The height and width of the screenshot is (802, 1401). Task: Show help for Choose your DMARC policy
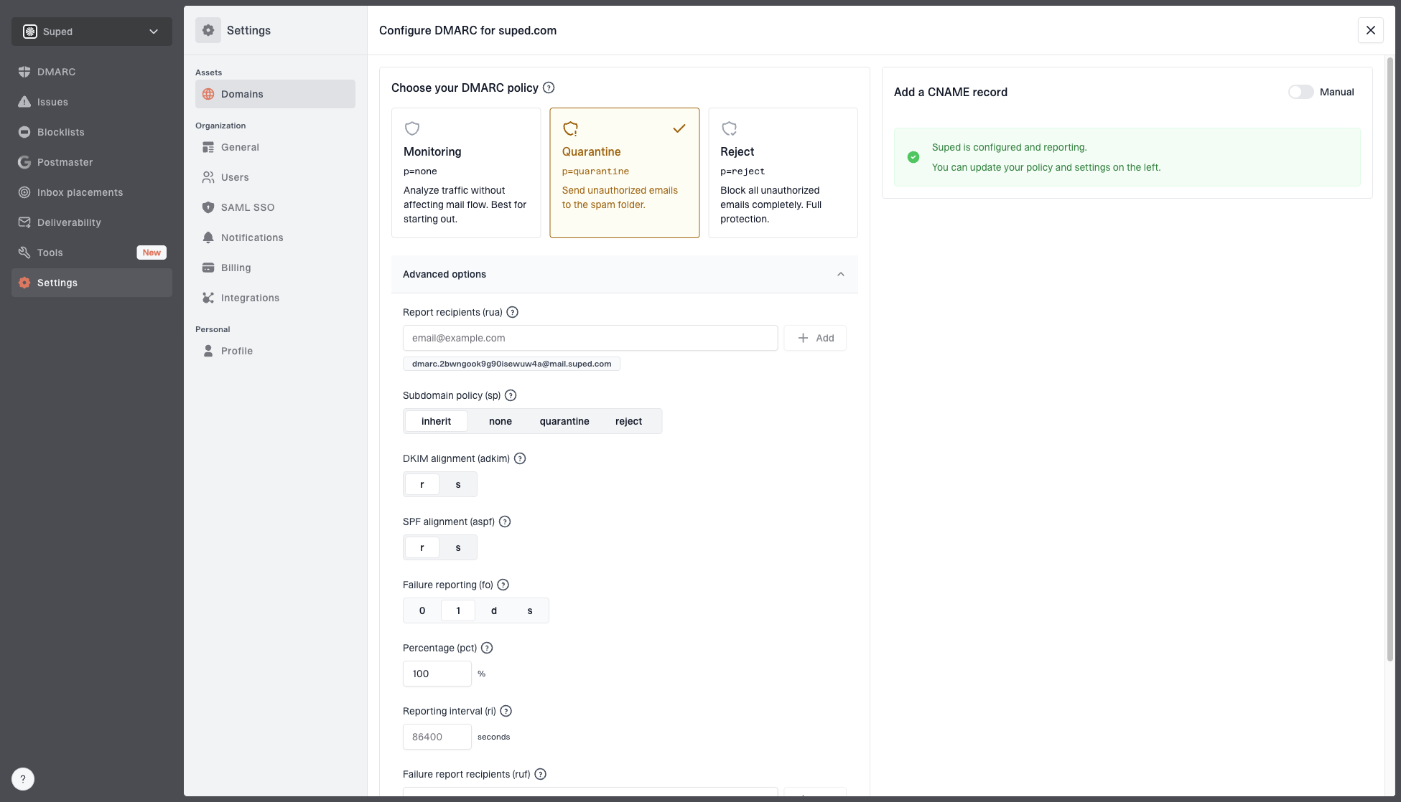(x=549, y=88)
